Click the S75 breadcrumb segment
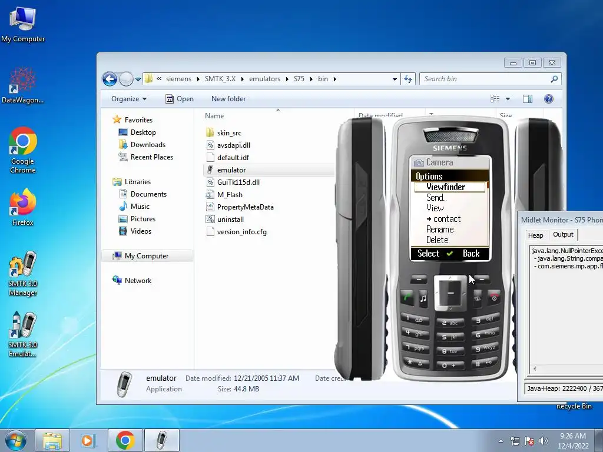 (299, 79)
